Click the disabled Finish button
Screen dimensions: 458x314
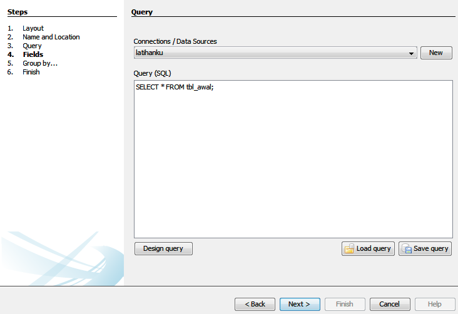pyautogui.click(x=345, y=304)
